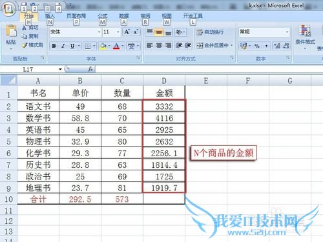
Task: Open underline style dropdown arrow
Action: tap(79, 46)
